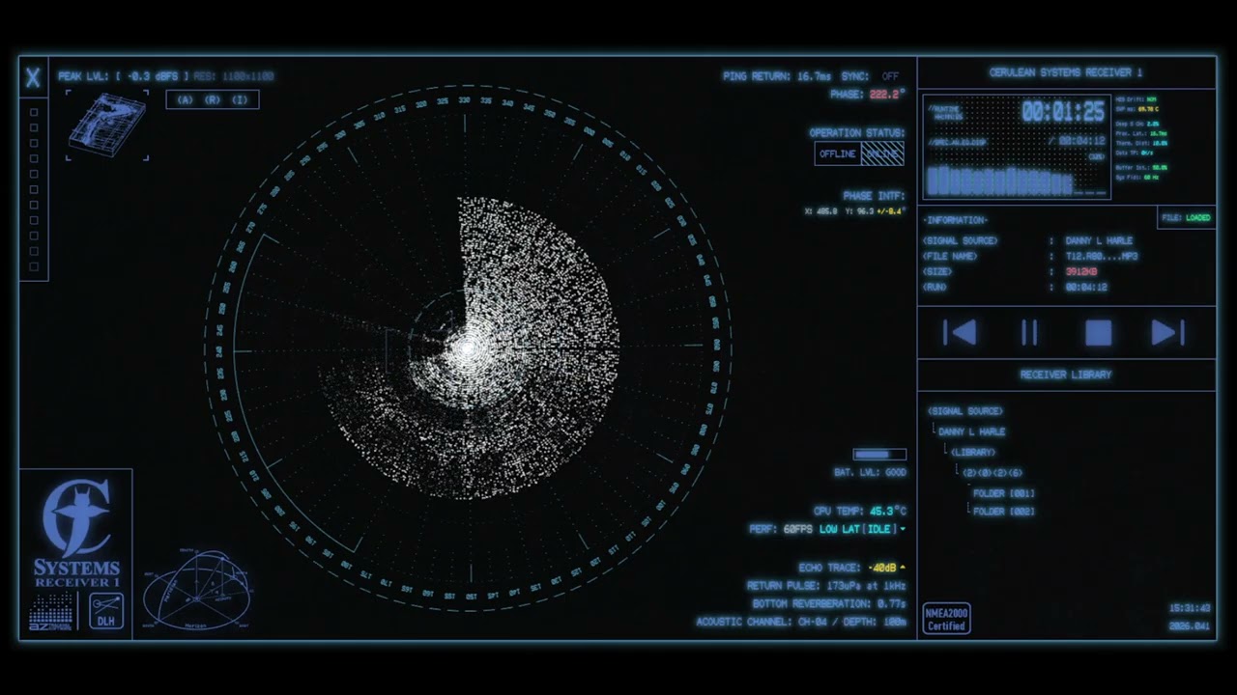
Task: Skip to the next track
Action: click(x=1168, y=333)
